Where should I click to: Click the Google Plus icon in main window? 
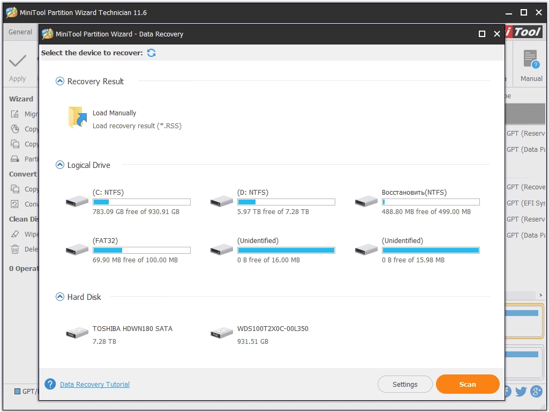pos(536,391)
